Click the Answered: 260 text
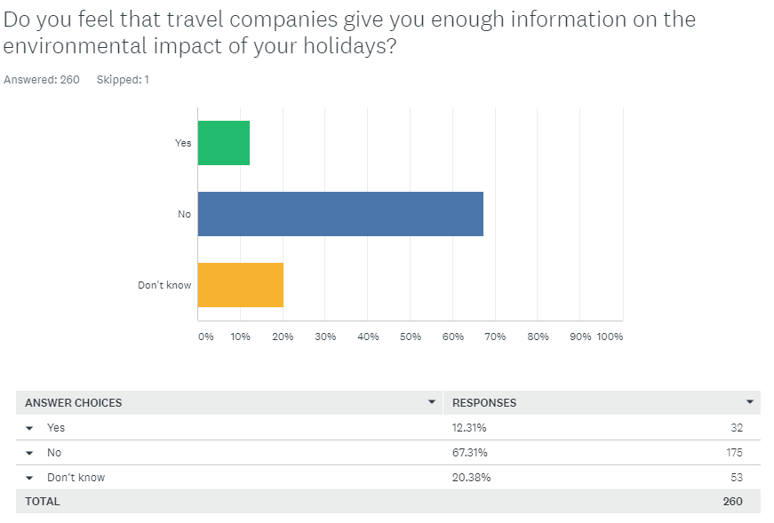Image resolution: width=774 pixels, height=523 pixels. pos(42,80)
